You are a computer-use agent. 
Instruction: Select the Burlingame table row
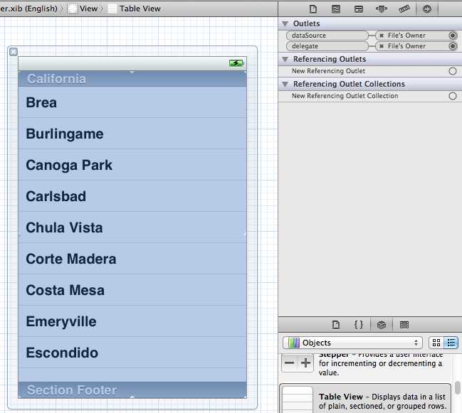(x=132, y=134)
